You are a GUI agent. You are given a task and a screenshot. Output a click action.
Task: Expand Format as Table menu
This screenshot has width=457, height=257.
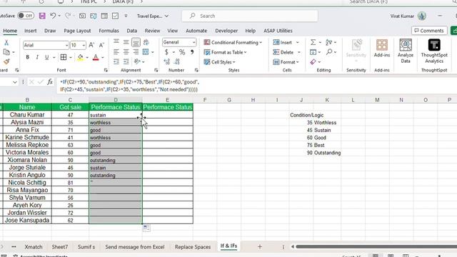(x=226, y=52)
